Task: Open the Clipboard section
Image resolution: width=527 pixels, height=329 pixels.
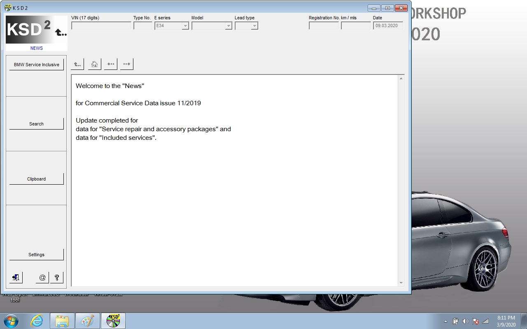Action: click(x=37, y=179)
